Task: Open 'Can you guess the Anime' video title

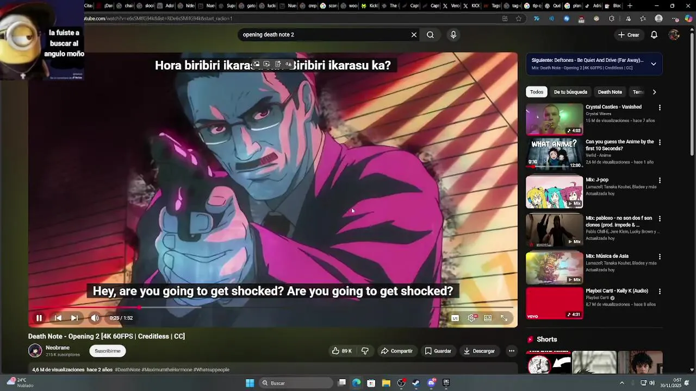Action: coord(620,145)
